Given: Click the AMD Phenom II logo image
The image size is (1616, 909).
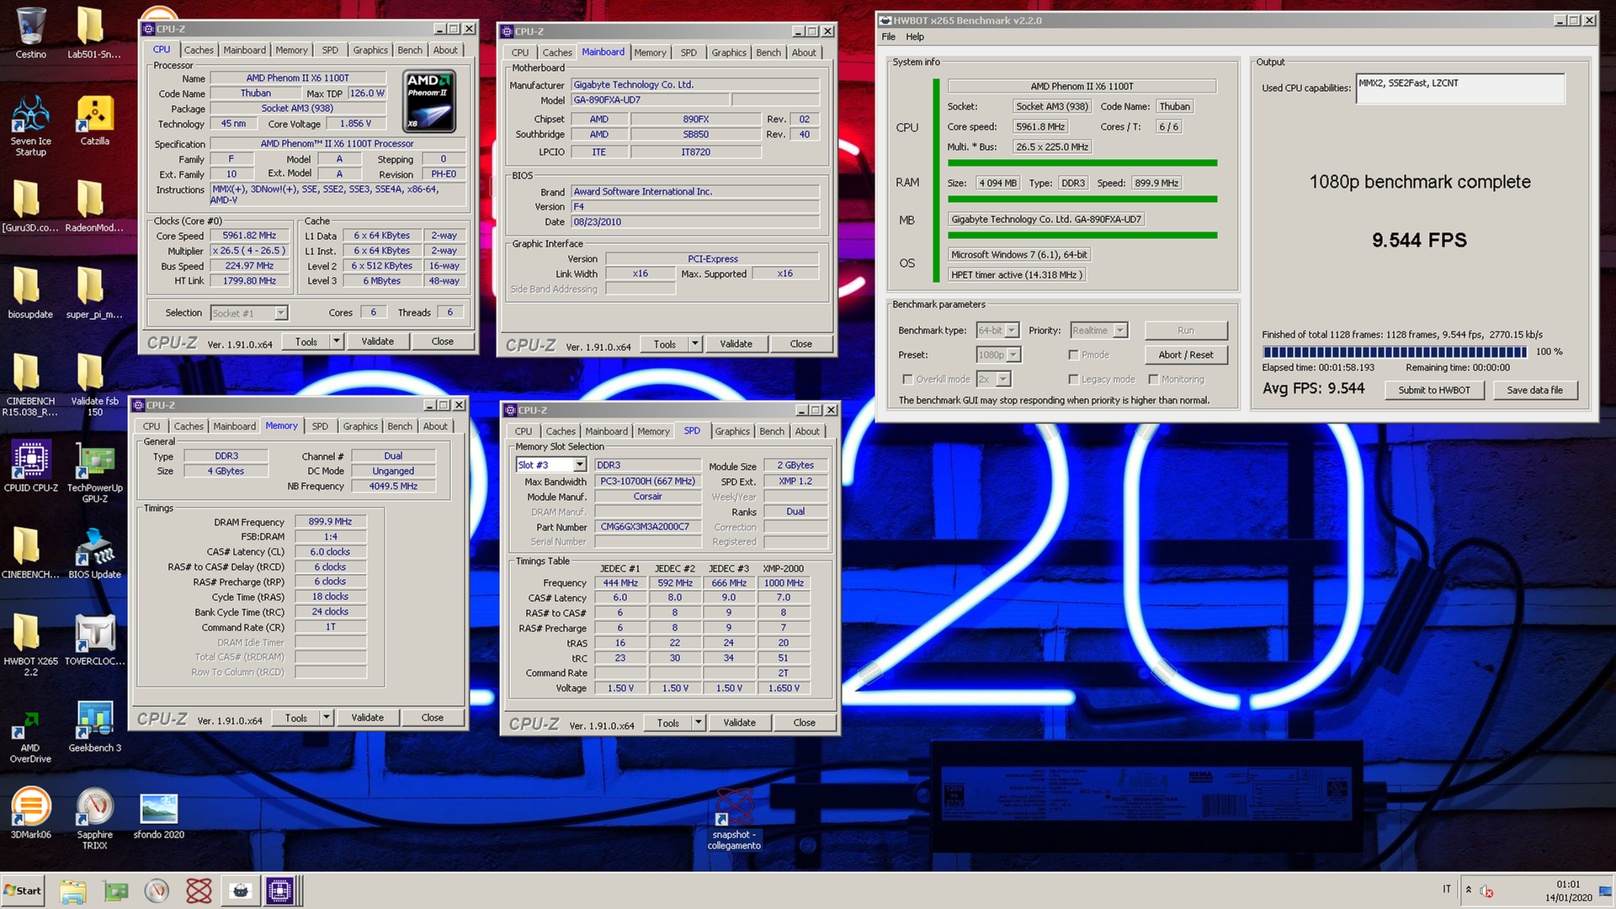Looking at the screenshot, I should coord(430,103).
